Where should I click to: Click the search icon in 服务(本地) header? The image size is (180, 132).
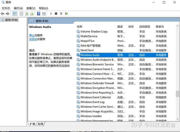tap(32, 21)
